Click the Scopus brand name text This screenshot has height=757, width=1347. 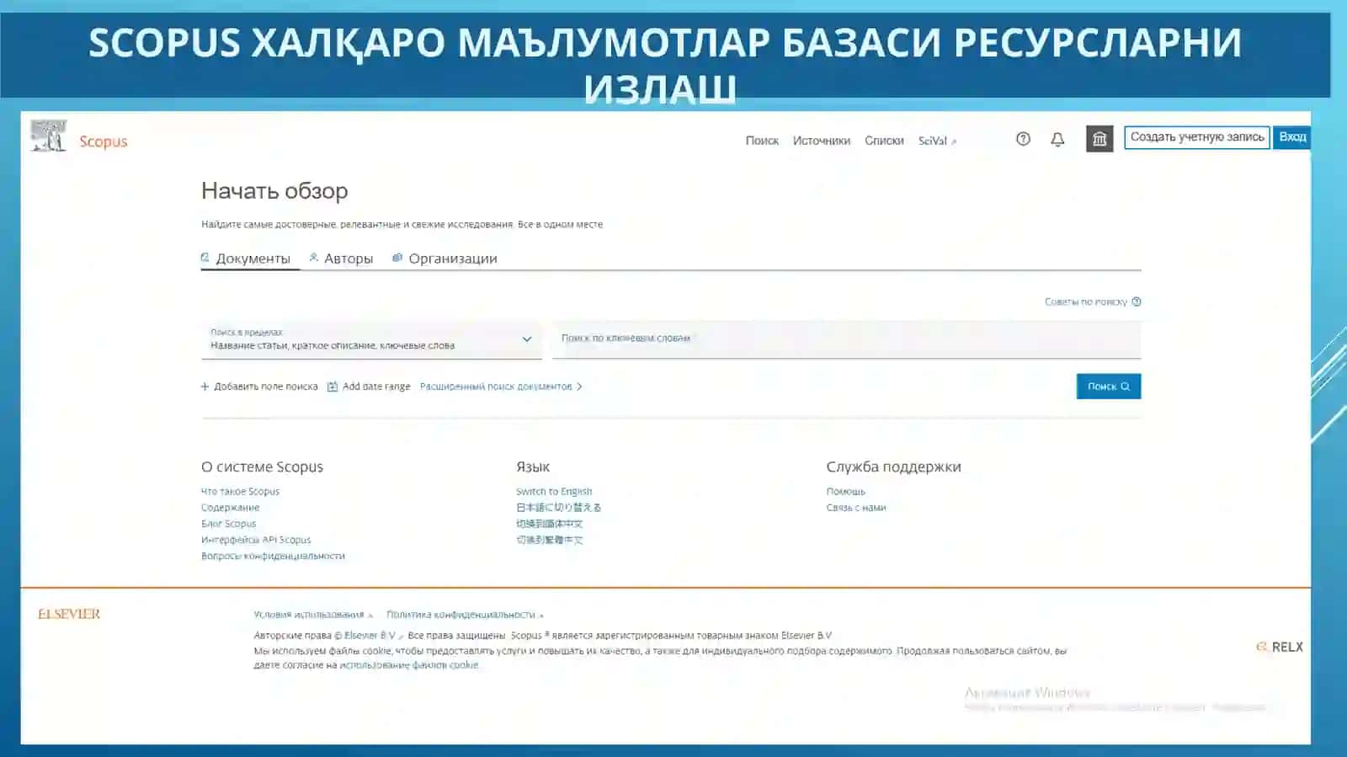104,141
